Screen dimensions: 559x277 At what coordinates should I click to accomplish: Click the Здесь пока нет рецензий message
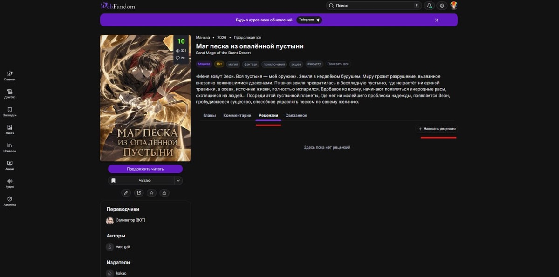click(327, 147)
